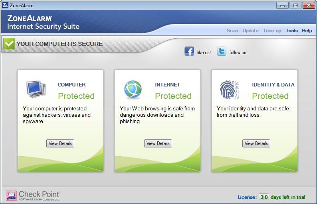This screenshot has height=204, width=317.
Task: Click the "follow us!" link
Action: tap(238, 53)
